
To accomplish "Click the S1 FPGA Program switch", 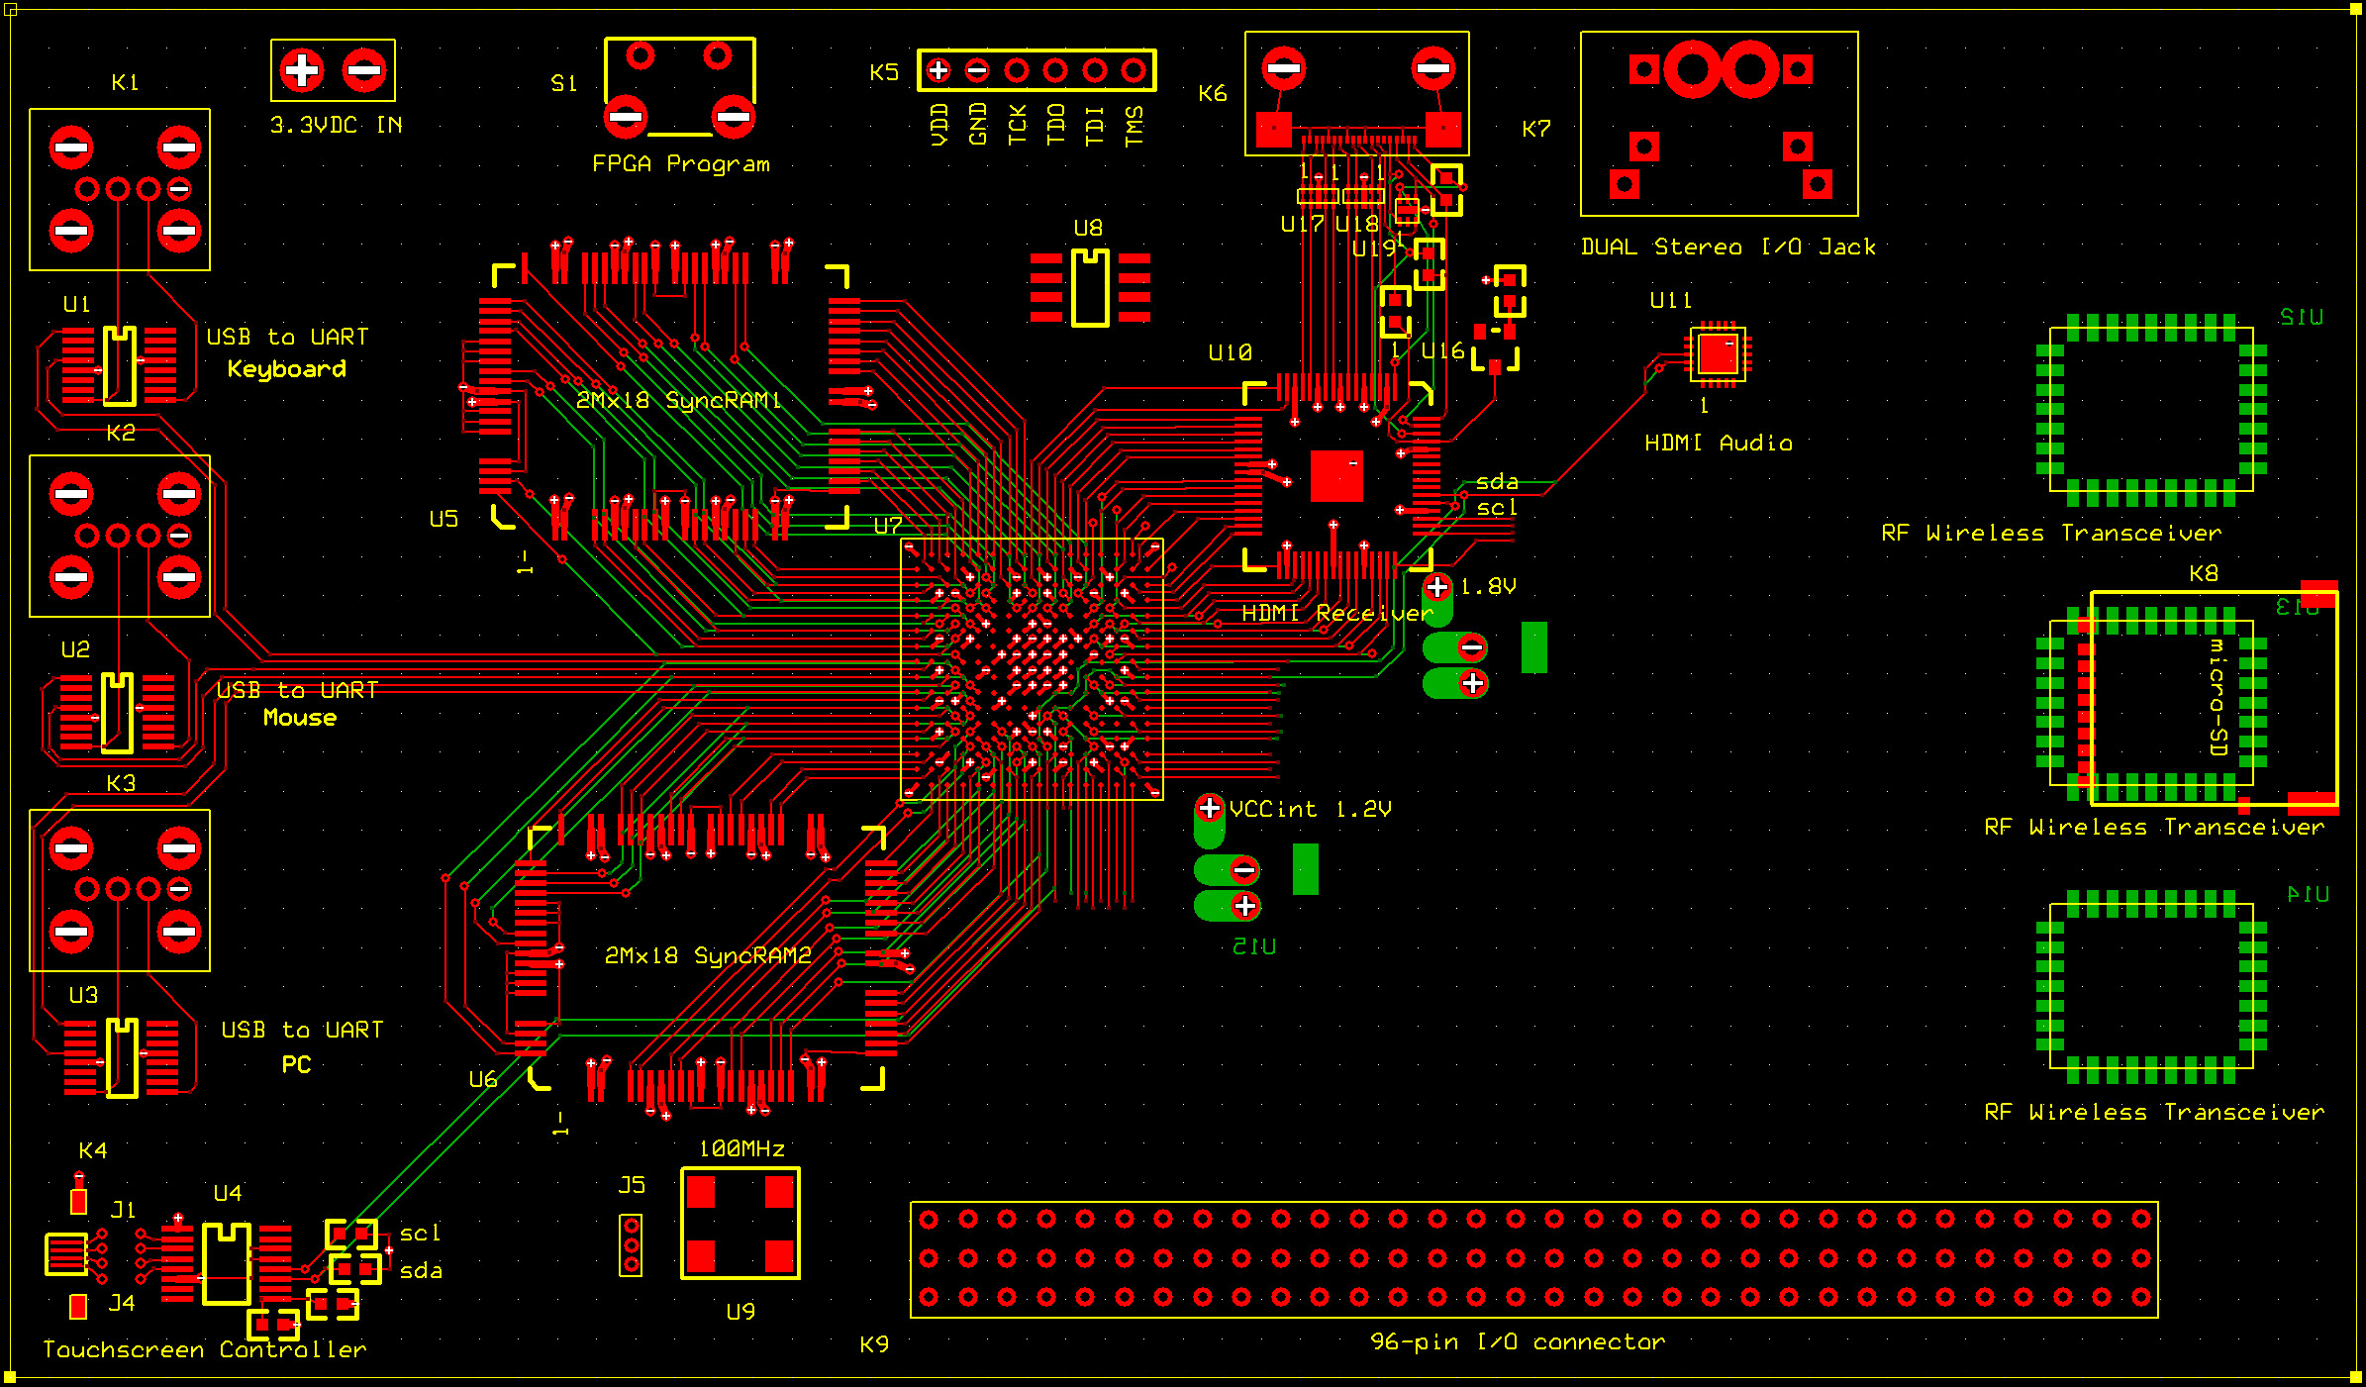I will 679,89.
